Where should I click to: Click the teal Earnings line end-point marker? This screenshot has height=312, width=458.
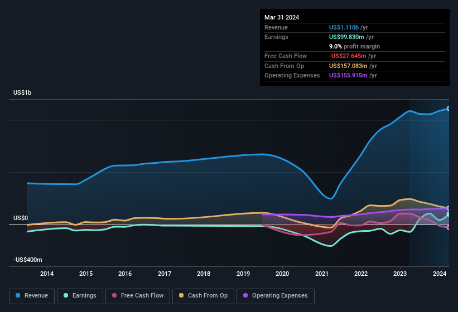pos(449,214)
